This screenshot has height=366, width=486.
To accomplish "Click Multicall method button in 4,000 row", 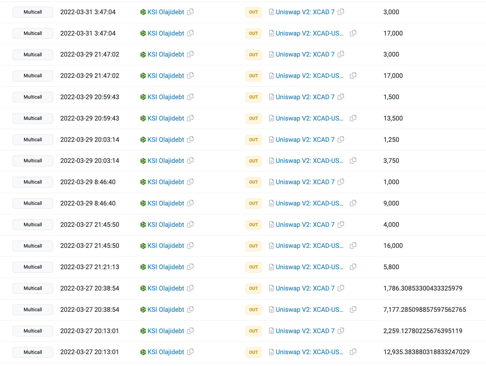I will 33,224.
